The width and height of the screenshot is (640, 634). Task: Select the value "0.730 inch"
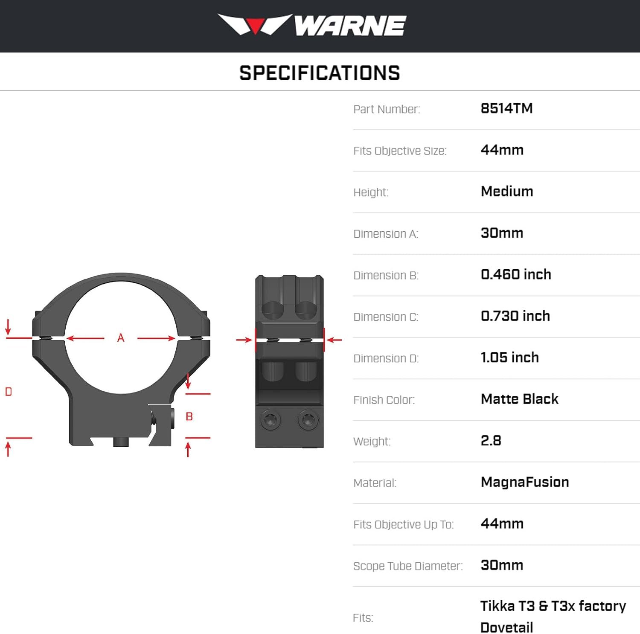515,316
